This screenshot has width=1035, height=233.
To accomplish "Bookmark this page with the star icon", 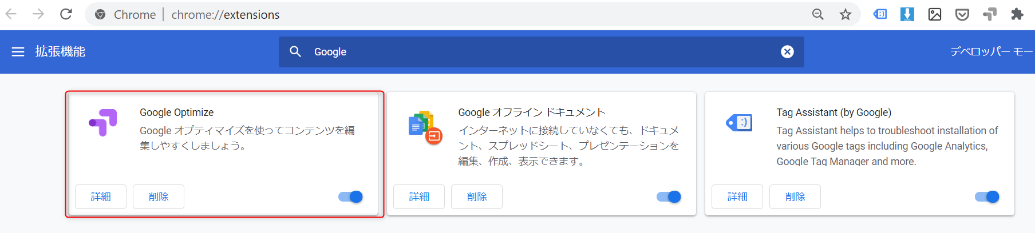I will pyautogui.click(x=846, y=14).
